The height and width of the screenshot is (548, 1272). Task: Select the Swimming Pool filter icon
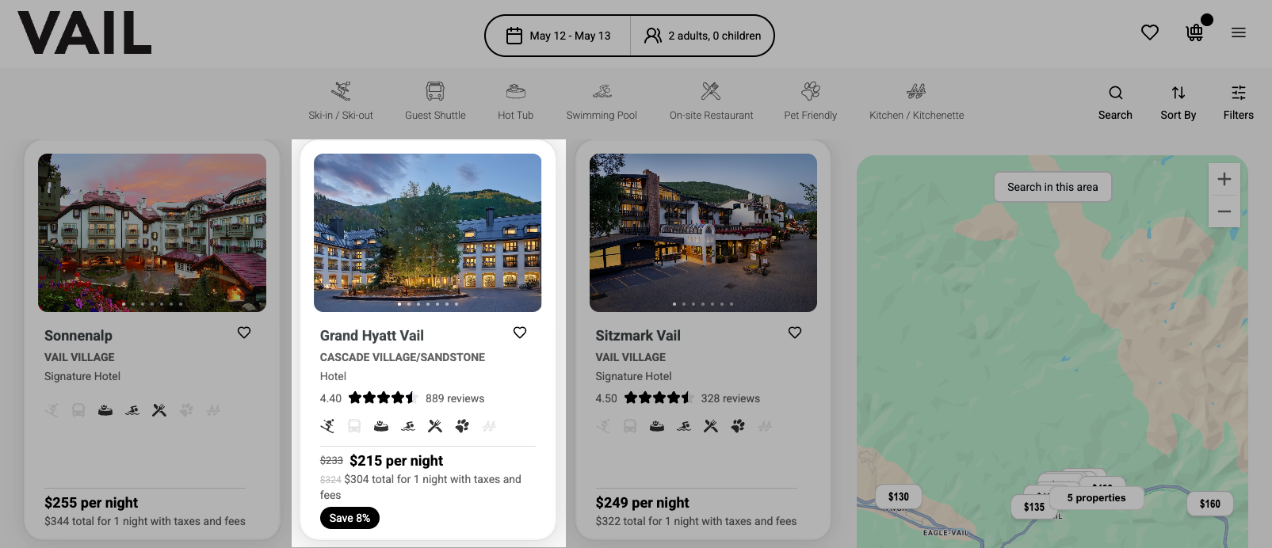click(602, 91)
